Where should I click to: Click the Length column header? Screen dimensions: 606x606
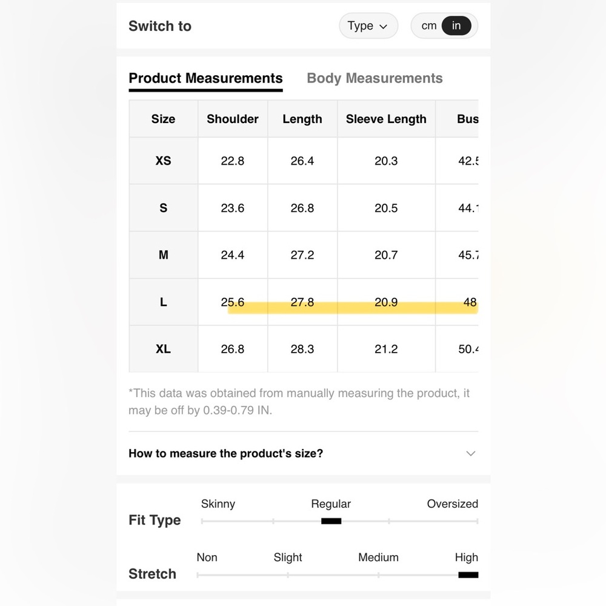tap(302, 119)
